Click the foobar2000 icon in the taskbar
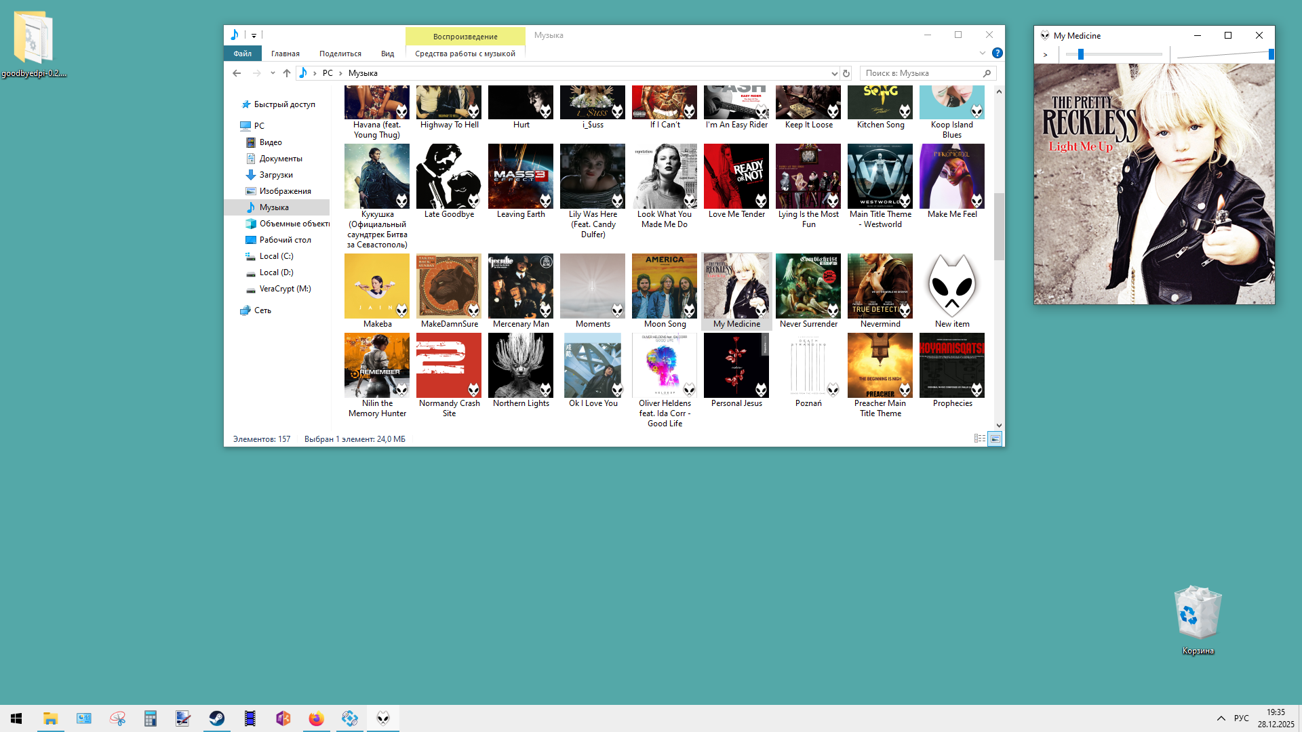1302x732 pixels. (x=383, y=718)
